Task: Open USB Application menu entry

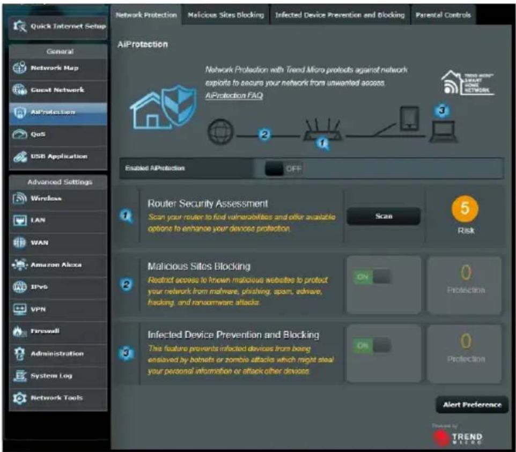Action: [58, 157]
